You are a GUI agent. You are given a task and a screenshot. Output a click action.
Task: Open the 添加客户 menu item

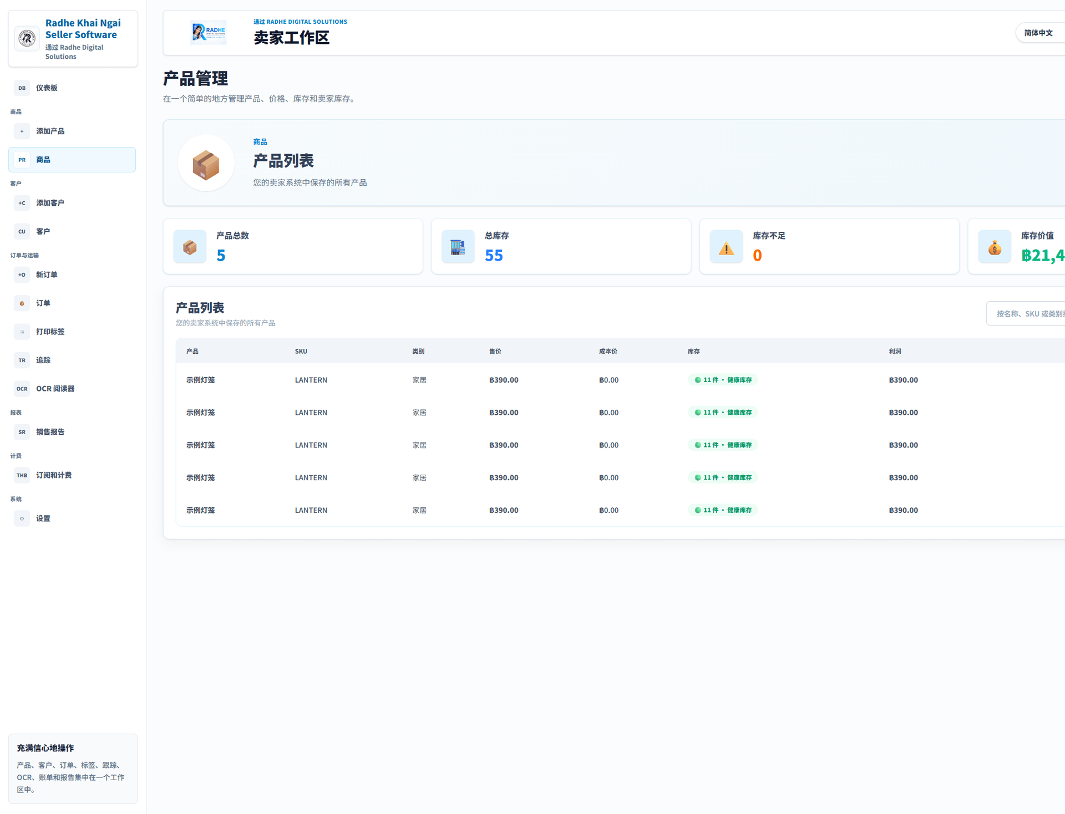point(72,203)
